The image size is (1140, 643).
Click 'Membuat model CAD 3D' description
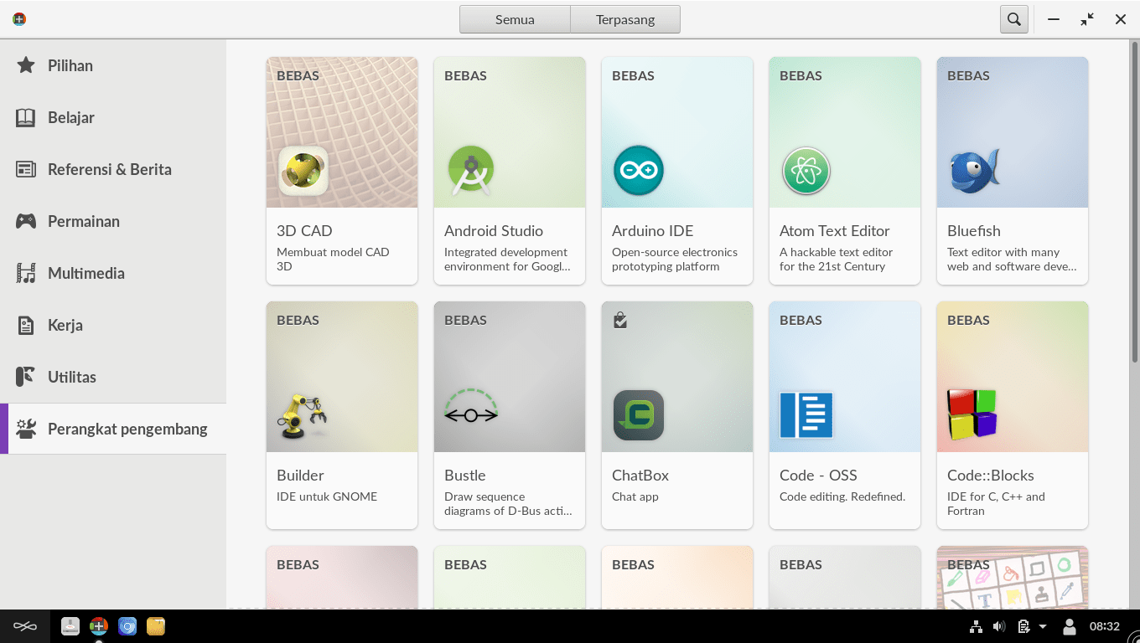[333, 260]
